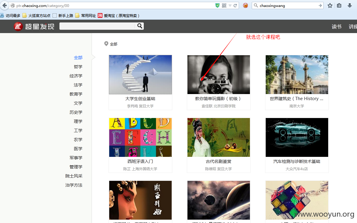Open the 霸王别姬 opera face thumbnail

(140, 200)
